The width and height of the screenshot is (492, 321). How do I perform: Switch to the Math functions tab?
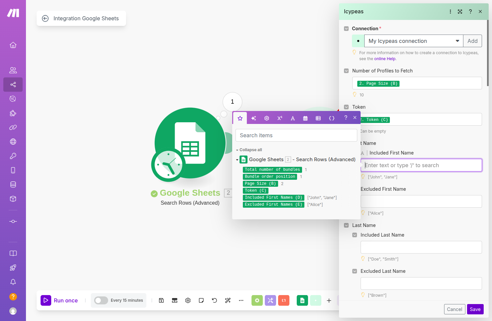(x=280, y=118)
